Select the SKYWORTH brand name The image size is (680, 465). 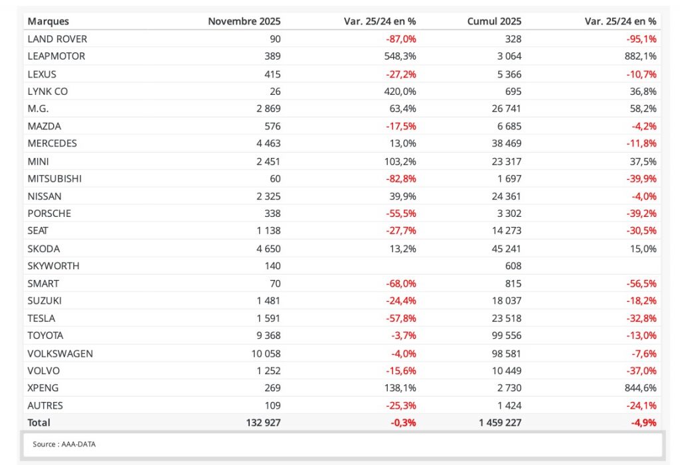click(x=53, y=266)
